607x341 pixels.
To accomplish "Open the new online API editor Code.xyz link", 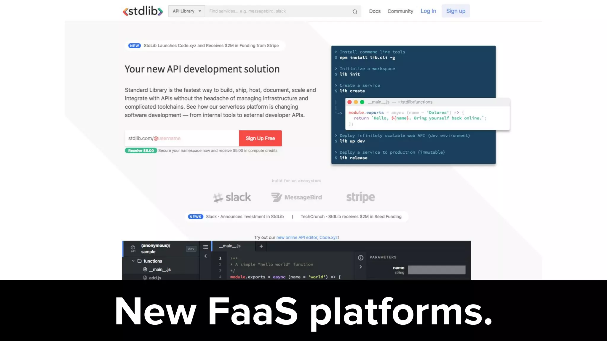I will click(x=307, y=237).
